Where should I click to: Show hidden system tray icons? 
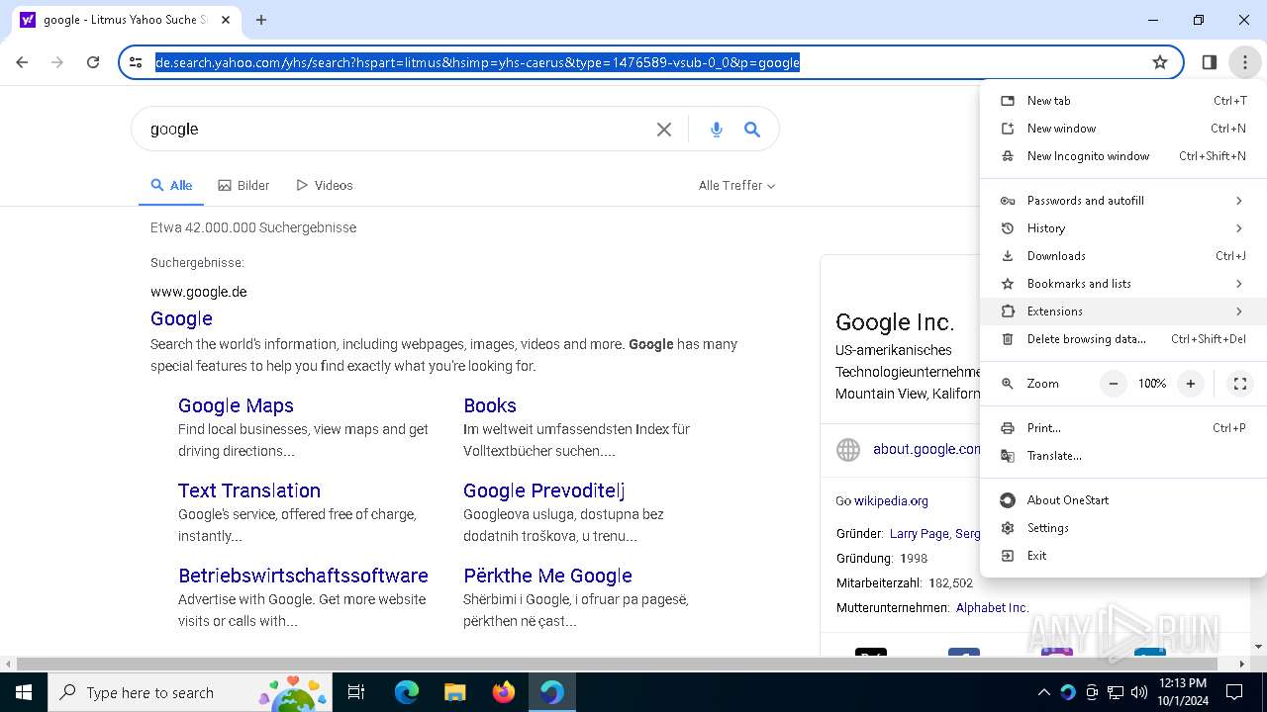pyautogui.click(x=1043, y=692)
